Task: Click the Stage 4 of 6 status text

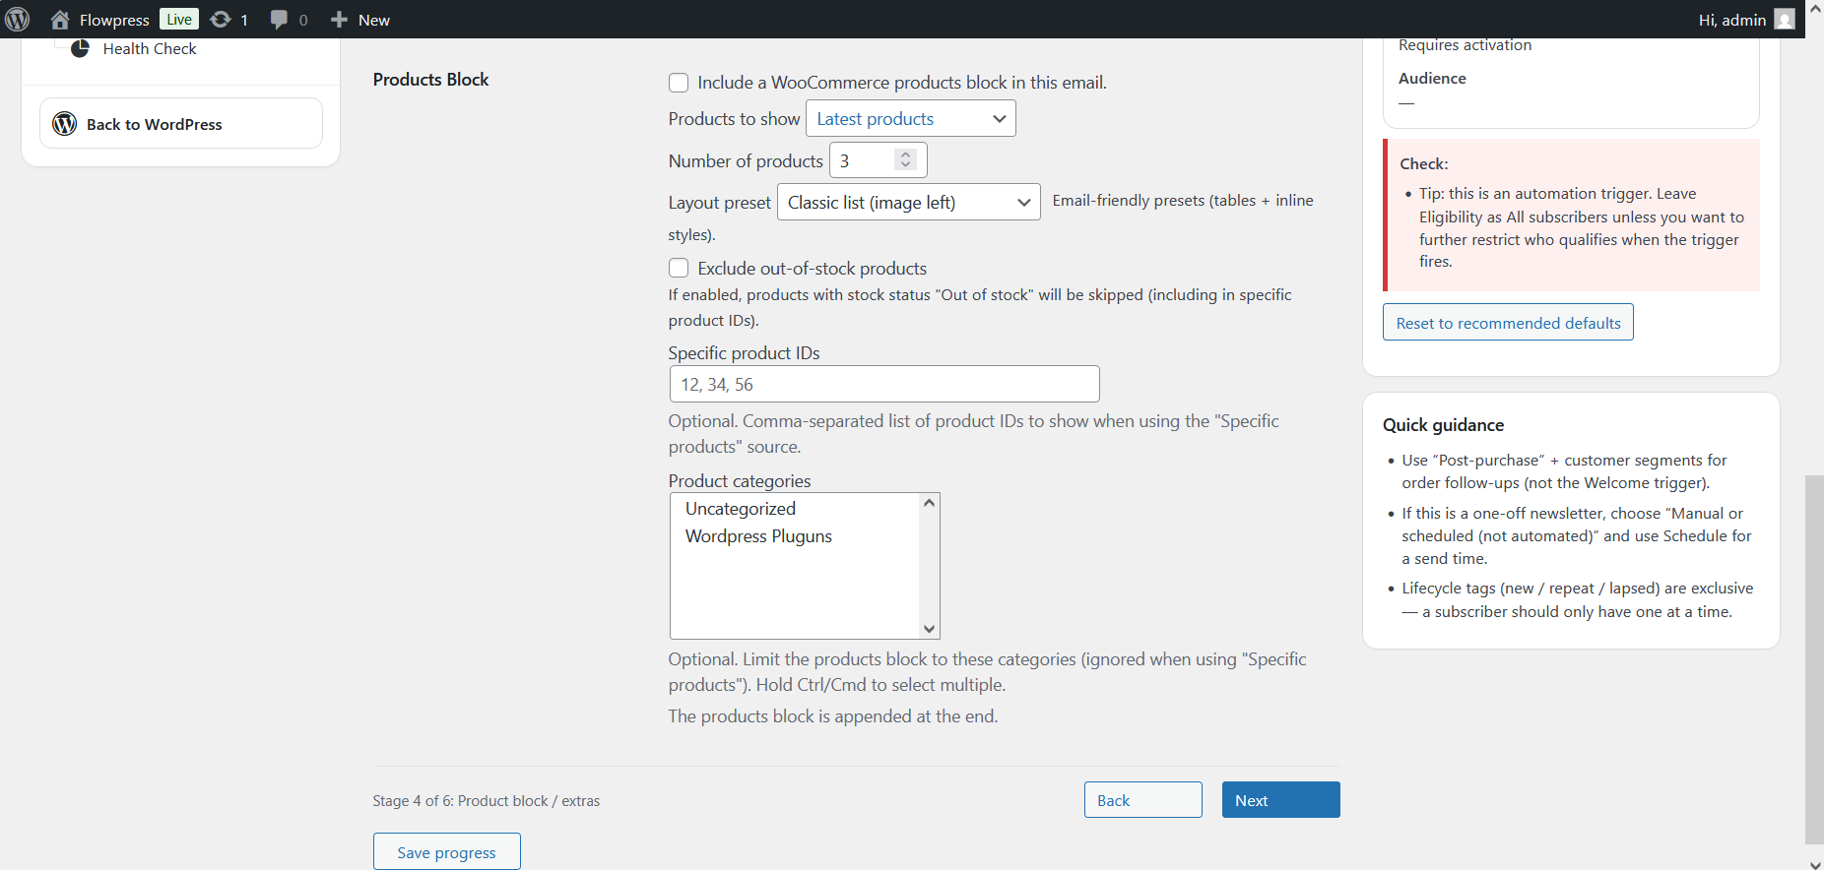Action: (x=487, y=801)
